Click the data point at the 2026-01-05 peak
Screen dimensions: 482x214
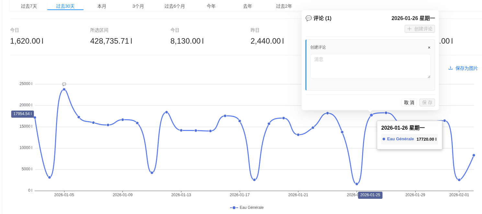click(64, 89)
